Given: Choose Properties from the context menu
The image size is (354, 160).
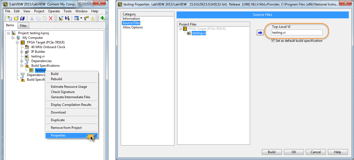Looking at the screenshot, I should click(72, 135).
